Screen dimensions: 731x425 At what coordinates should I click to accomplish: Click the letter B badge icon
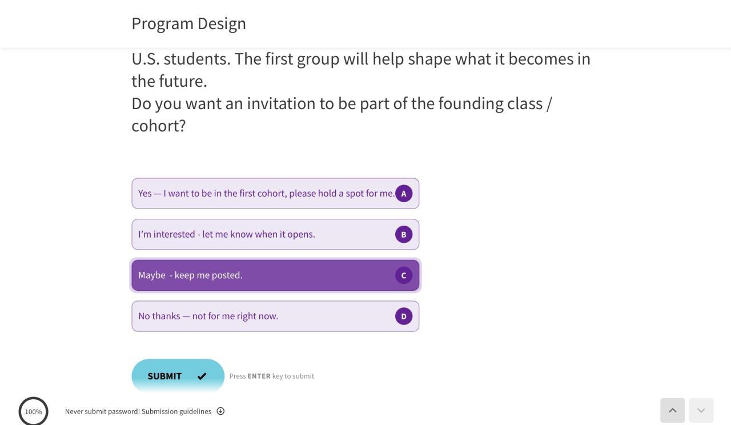pyautogui.click(x=404, y=234)
